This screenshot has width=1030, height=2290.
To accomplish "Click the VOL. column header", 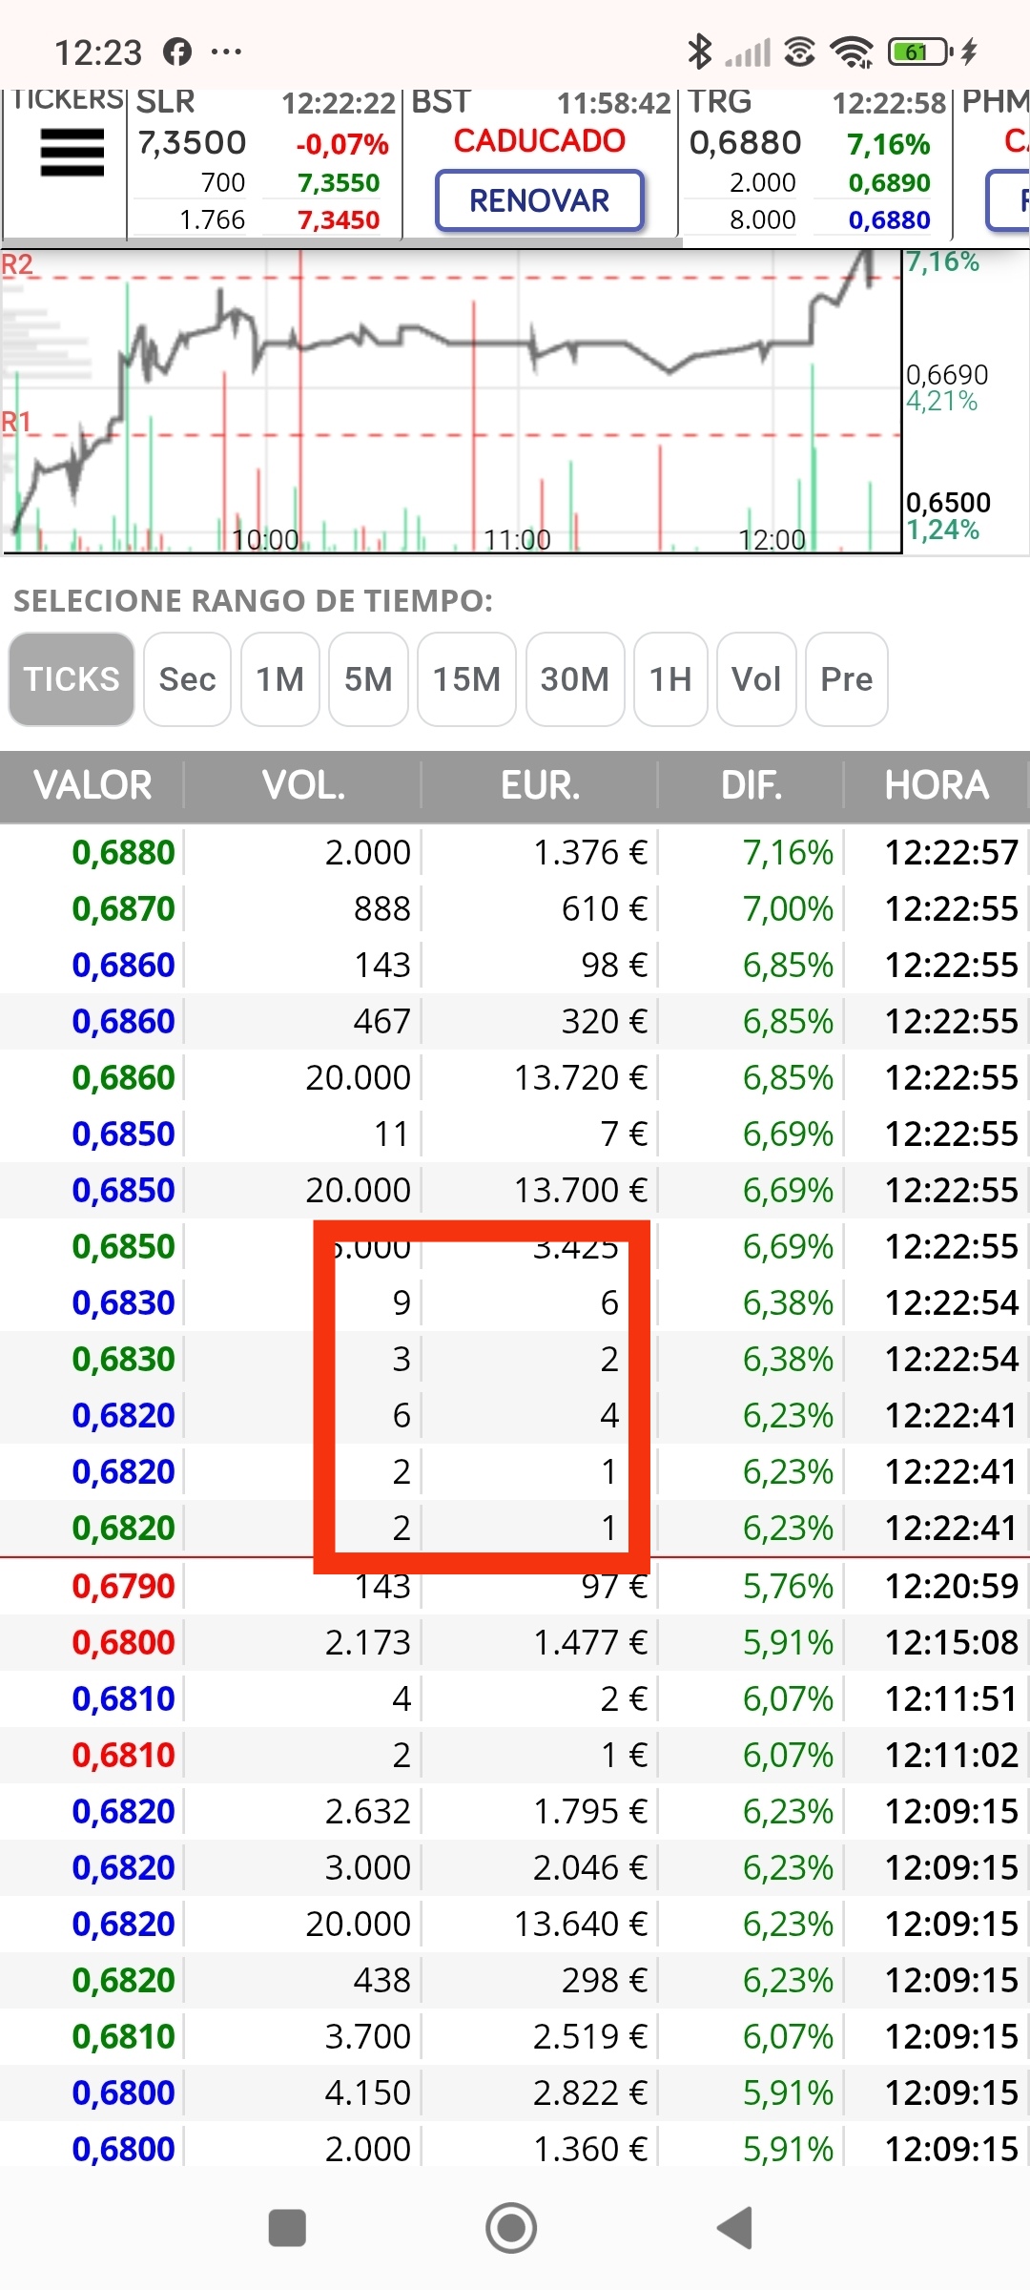I will click(303, 785).
